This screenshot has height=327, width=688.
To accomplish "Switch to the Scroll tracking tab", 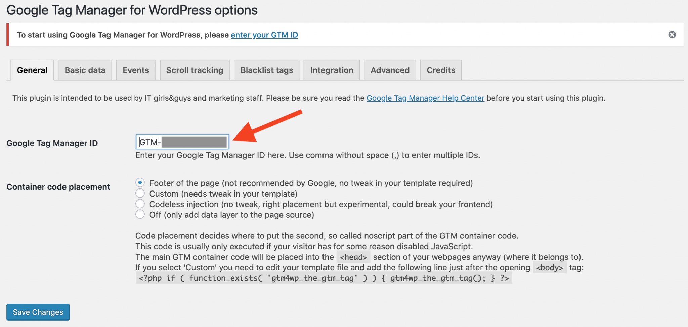I will coord(194,70).
